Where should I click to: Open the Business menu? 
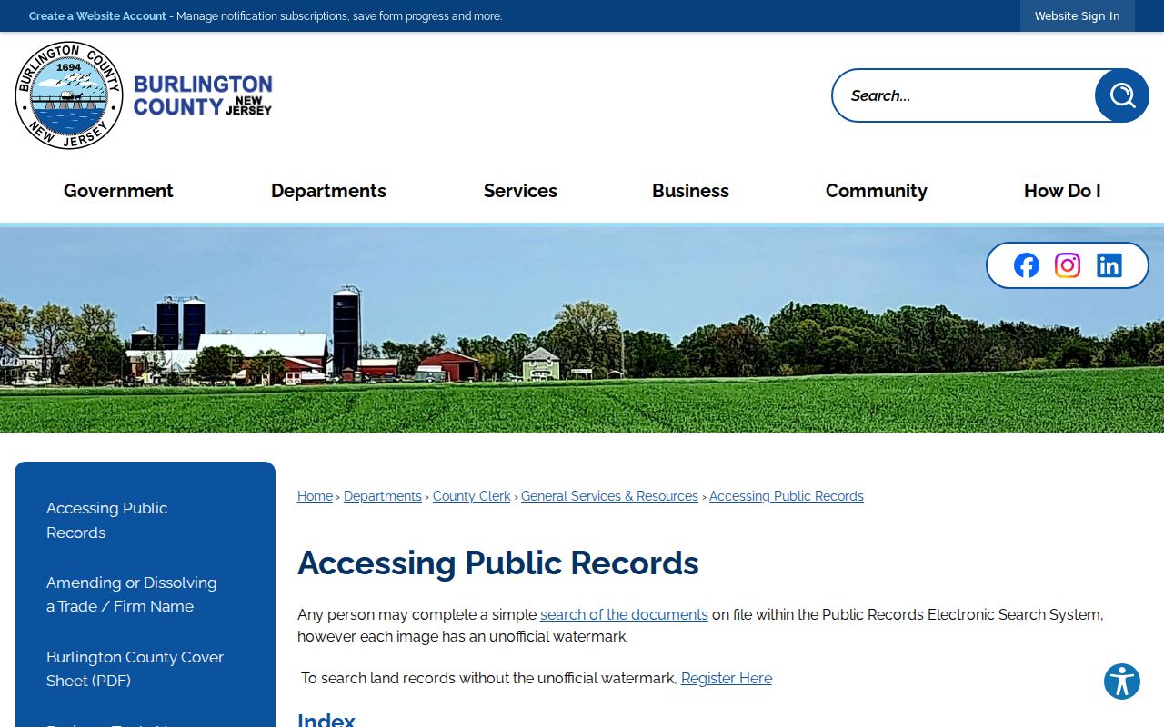pos(690,191)
